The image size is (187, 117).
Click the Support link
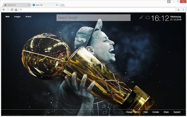coord(177,112)
